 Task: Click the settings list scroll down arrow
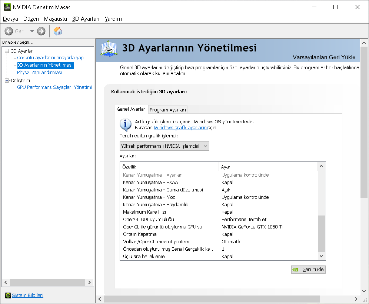click(322, 256)
